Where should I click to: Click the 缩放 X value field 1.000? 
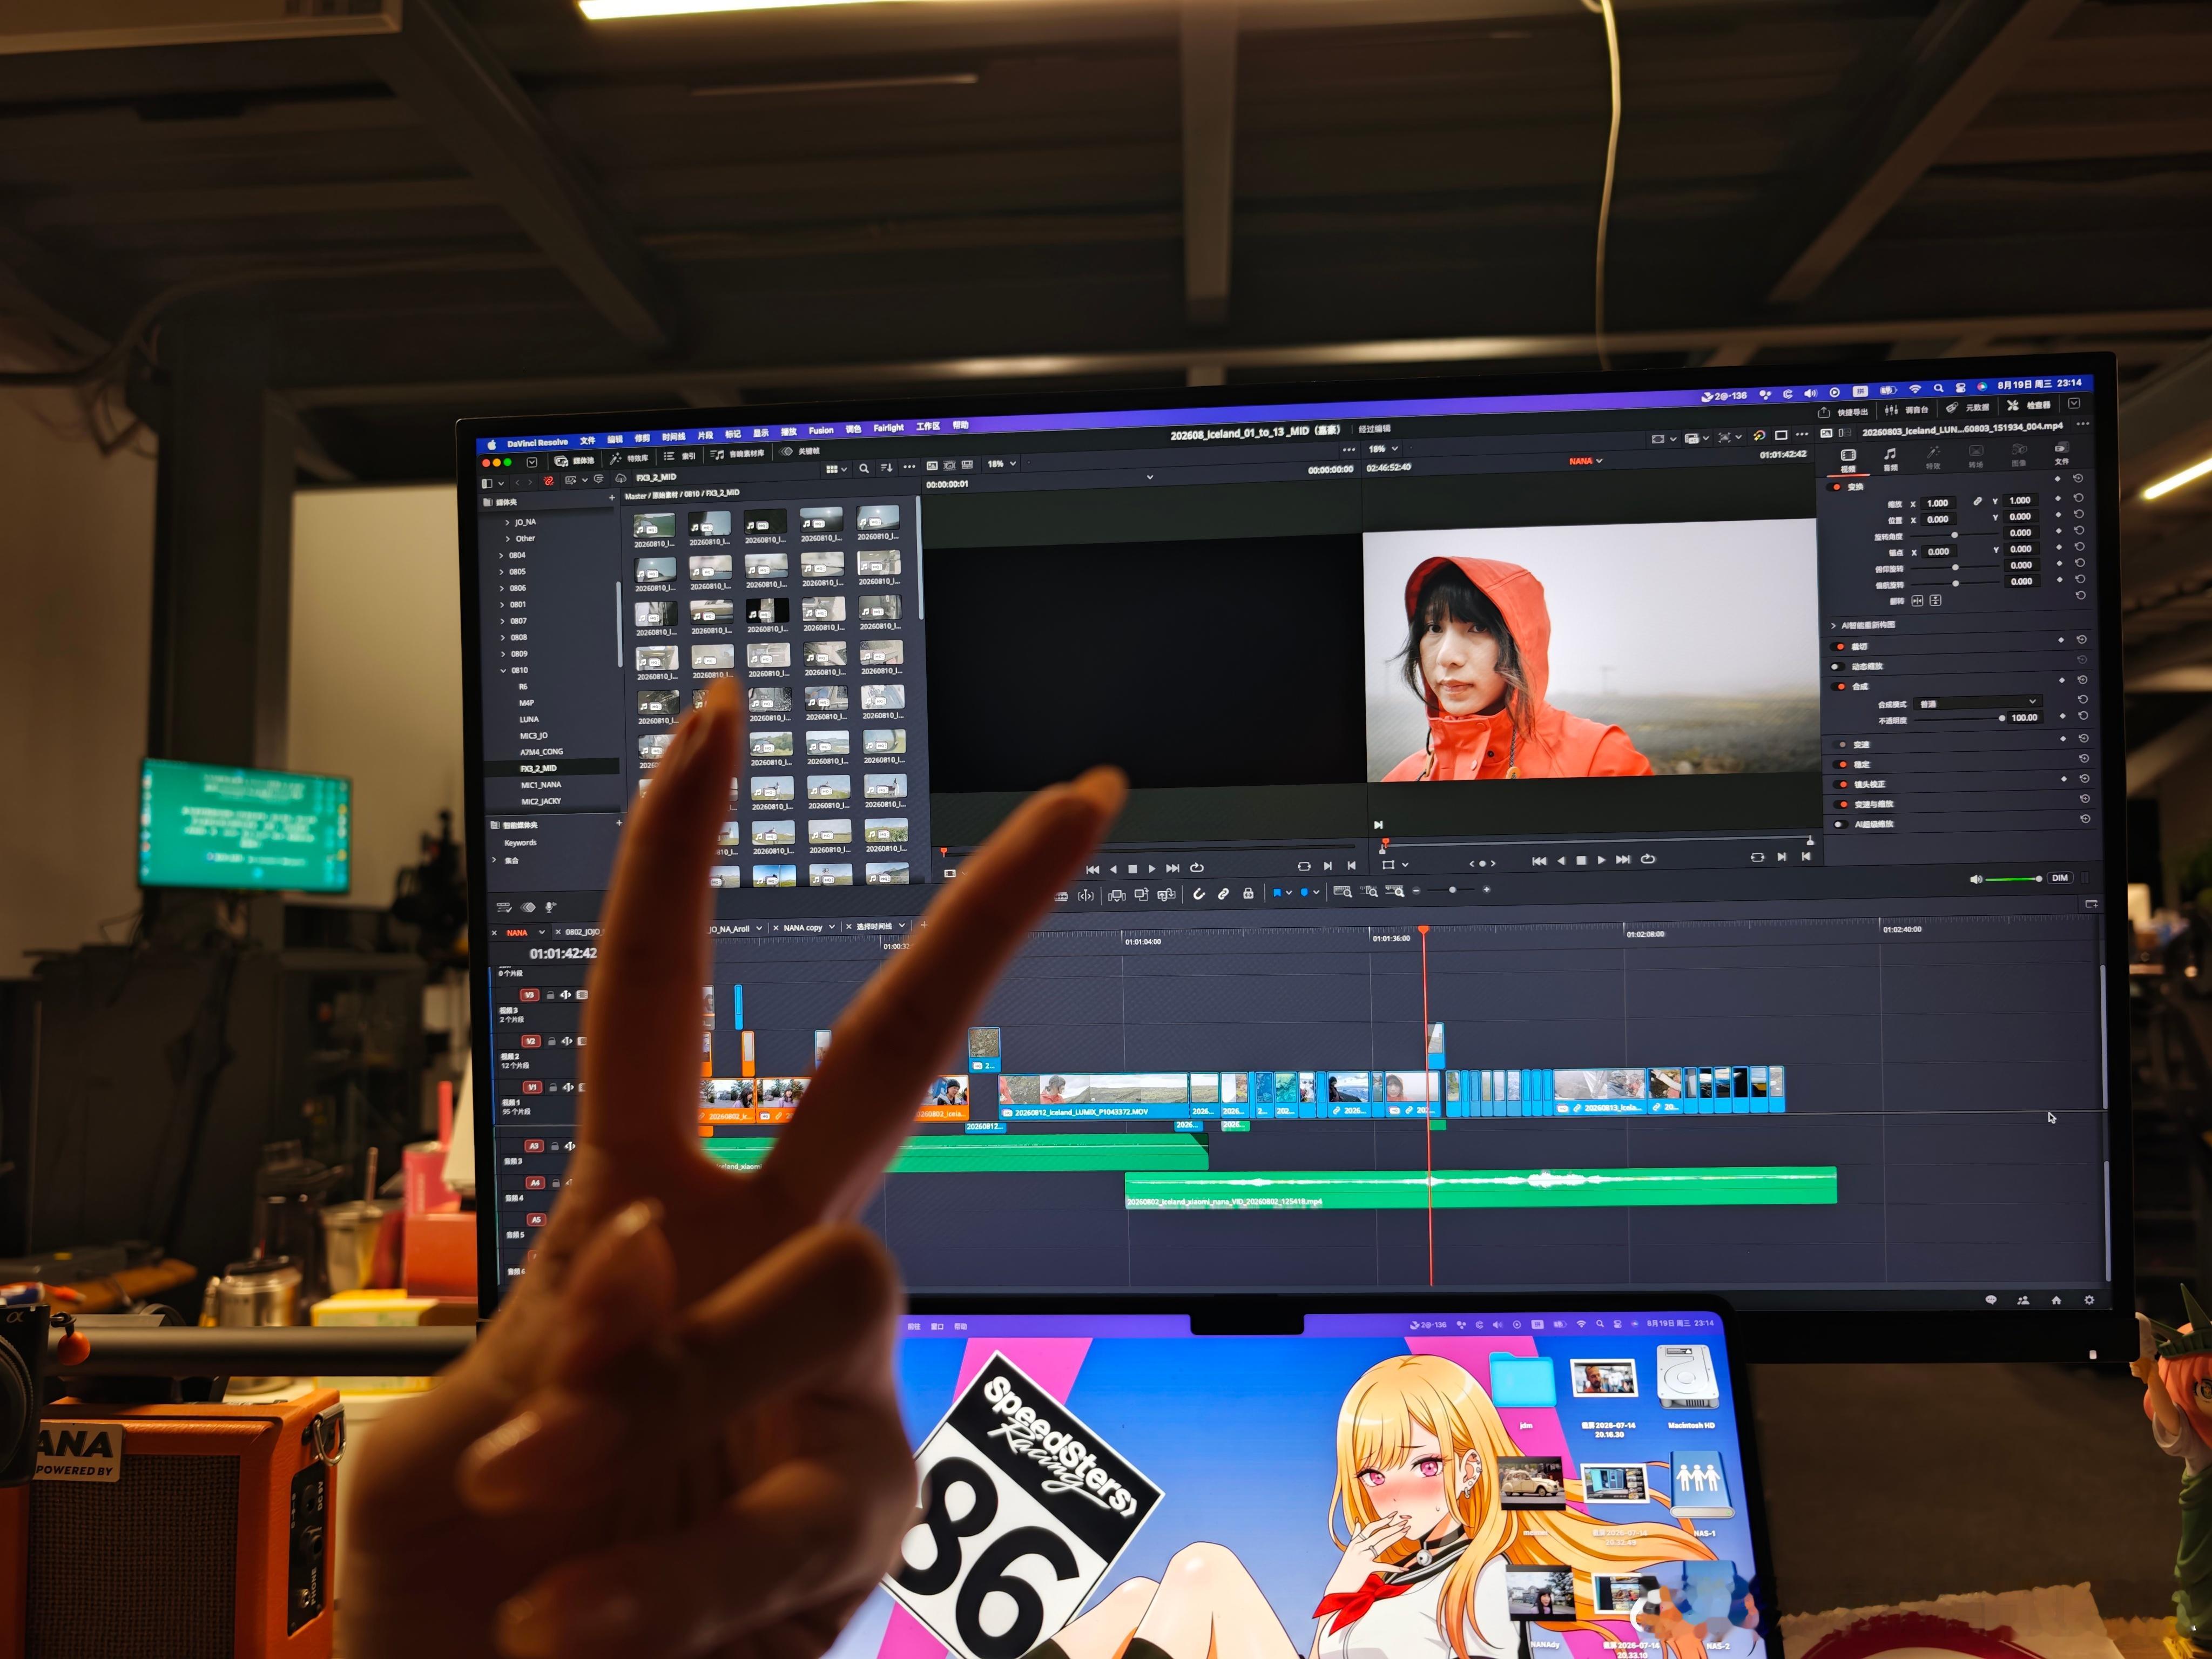(x=1937, y=503)
